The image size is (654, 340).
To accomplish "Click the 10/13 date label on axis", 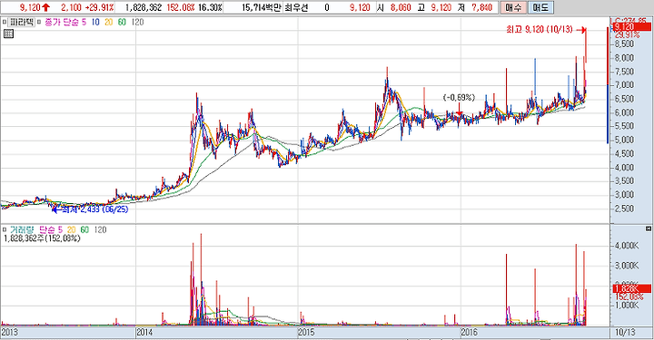I will click(x=625, y=332).
